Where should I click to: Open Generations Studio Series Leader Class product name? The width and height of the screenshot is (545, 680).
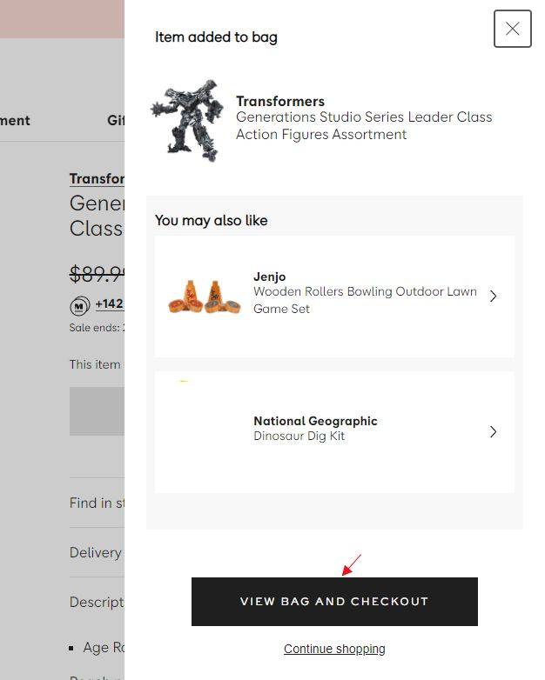(x=364, y=126)
